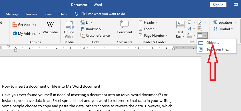This screenshot has height=111, width=241.
Task: Click the Tell me lightbulb icon
Action: pyautogui.click(x=77, y=14)
